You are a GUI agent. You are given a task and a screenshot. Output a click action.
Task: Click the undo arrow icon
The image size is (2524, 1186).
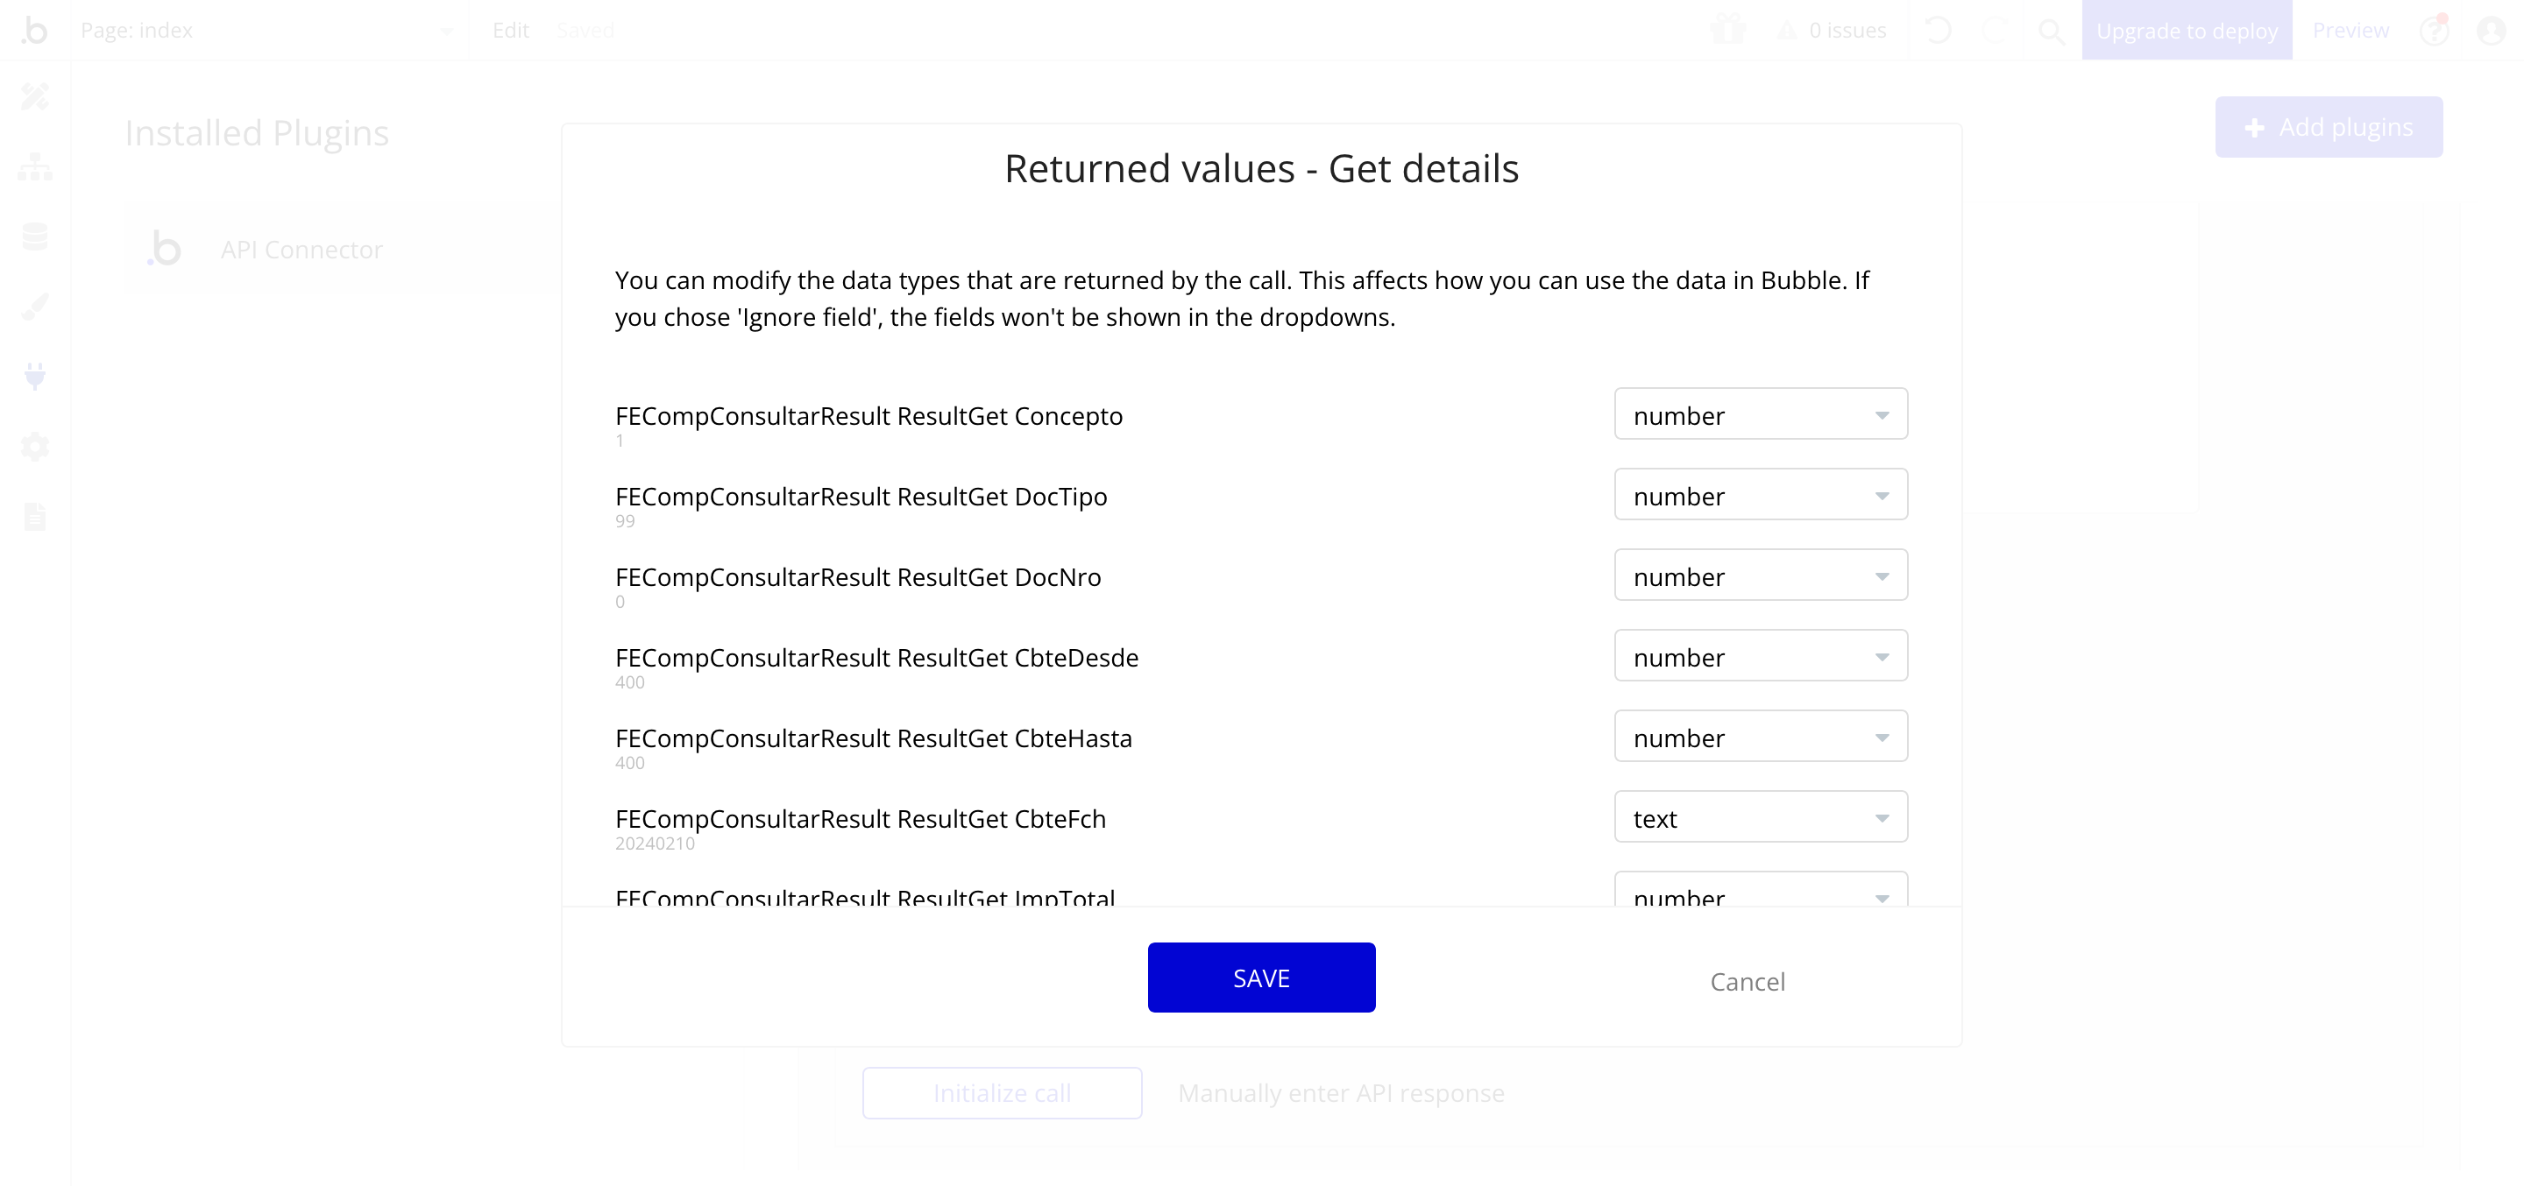coord(1937,31)
